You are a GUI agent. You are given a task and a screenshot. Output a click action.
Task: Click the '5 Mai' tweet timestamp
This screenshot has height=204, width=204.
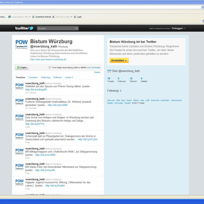tap(27, 189)
